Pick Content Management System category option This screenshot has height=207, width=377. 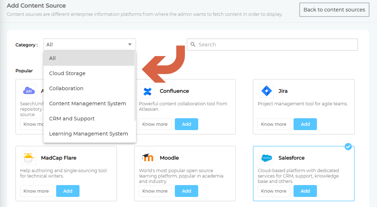pos(87,103)
